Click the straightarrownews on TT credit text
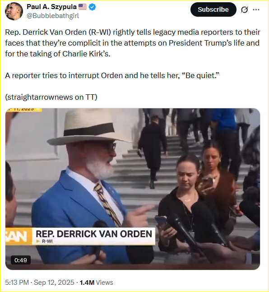269x292 pixels. 51,97
